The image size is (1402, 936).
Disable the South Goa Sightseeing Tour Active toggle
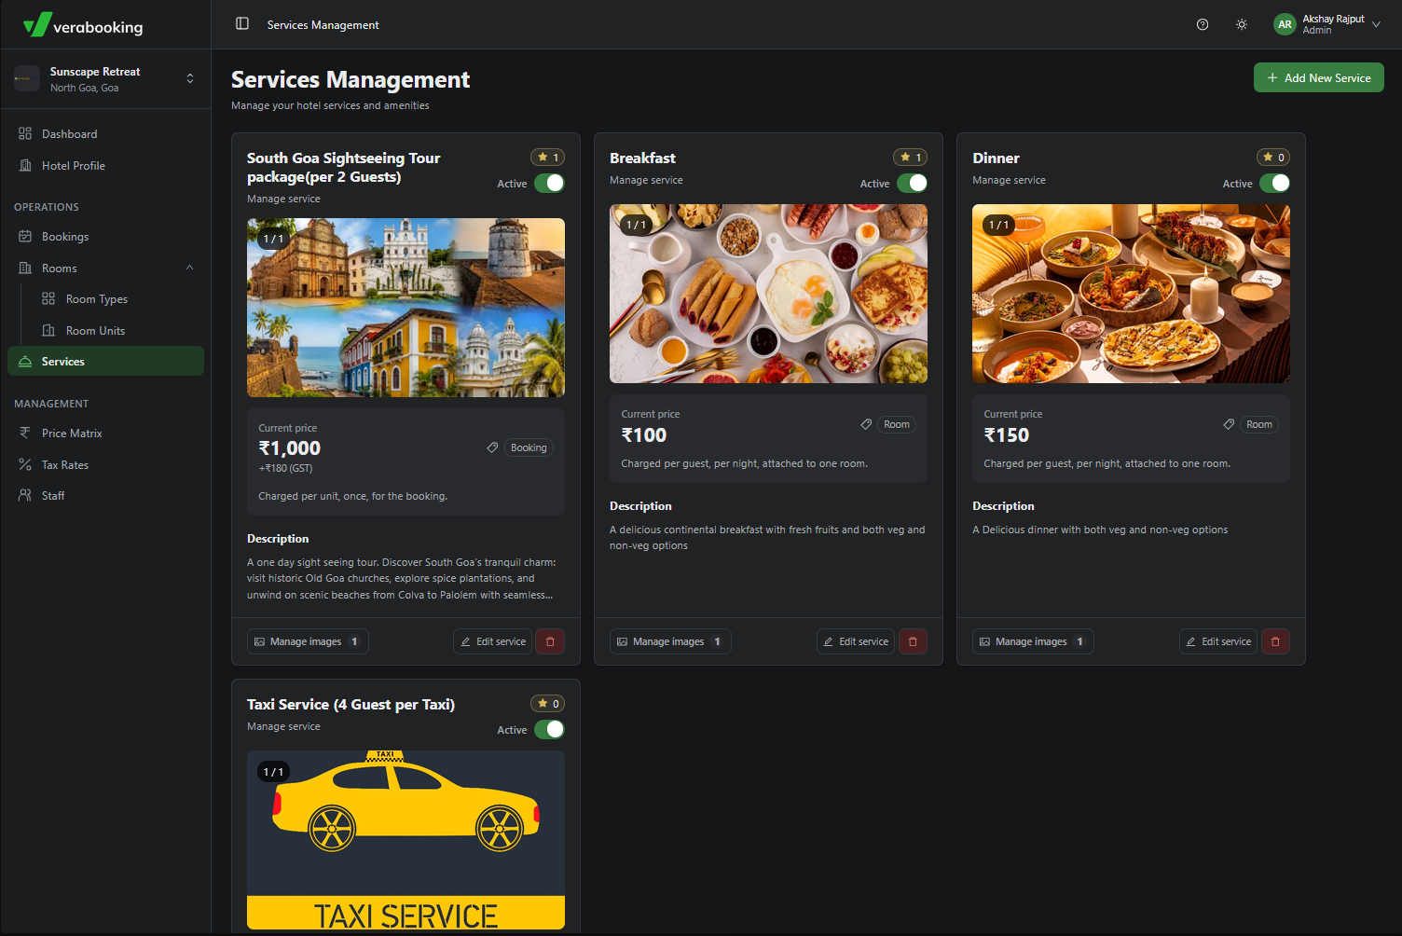tap(549, 183)
